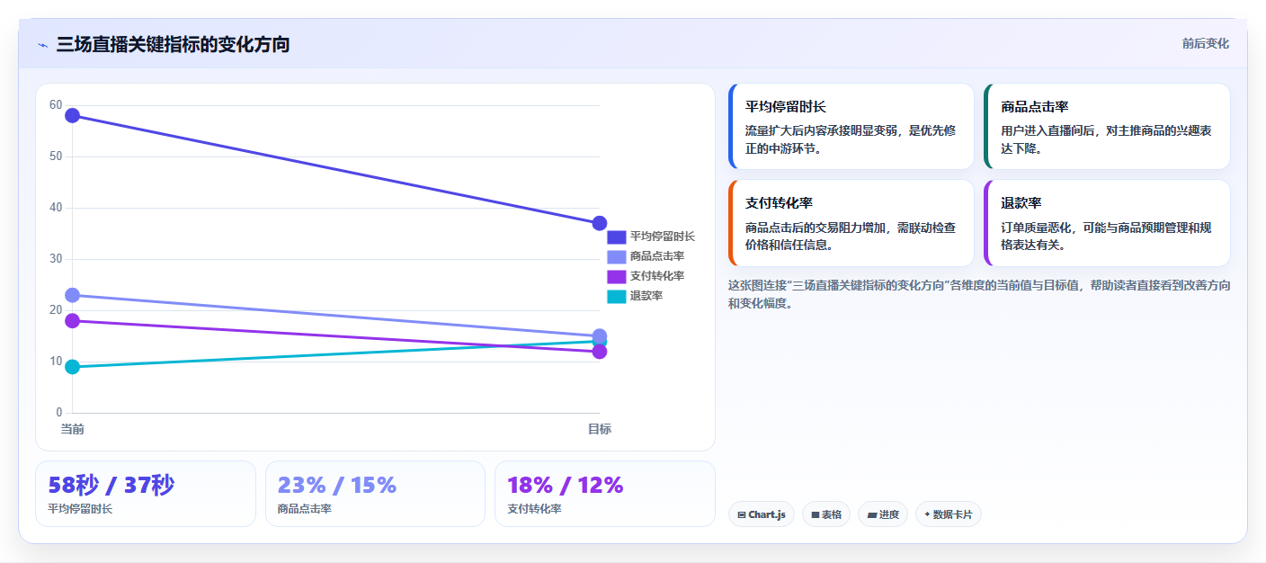The image size is (1266, 563).
Task: Click the 60 y-axis tick label
Action: [56, 105]
